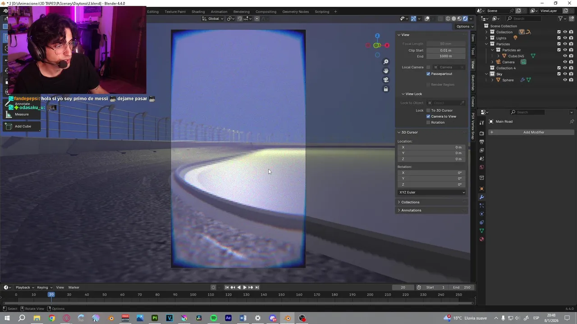Expand the Collections panel
This screenshot has height=324, width=577.
410,202
